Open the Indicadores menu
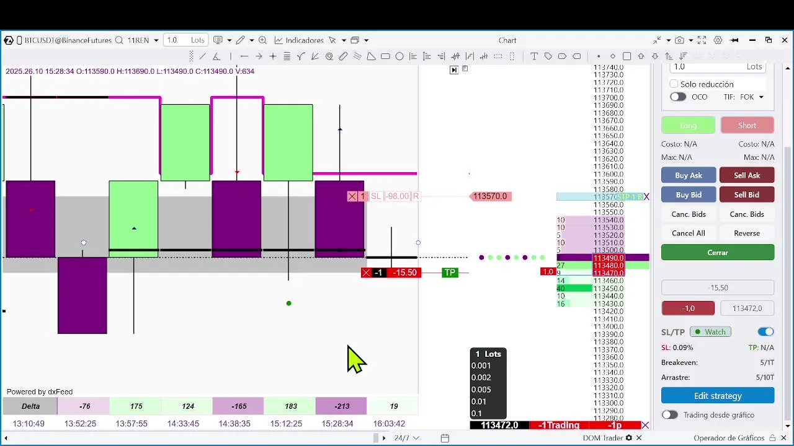This screenshot has height=446, width=794. click(x=299, y=40)
